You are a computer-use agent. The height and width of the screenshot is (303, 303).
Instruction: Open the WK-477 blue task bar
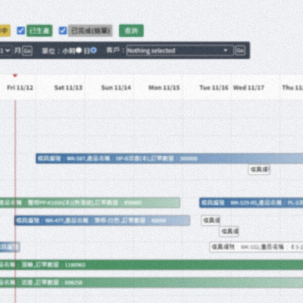(x=101, y=221)
